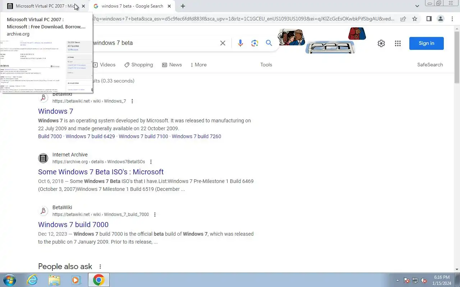Open the Windows 7 BetaWiki result

coord(56,111)
